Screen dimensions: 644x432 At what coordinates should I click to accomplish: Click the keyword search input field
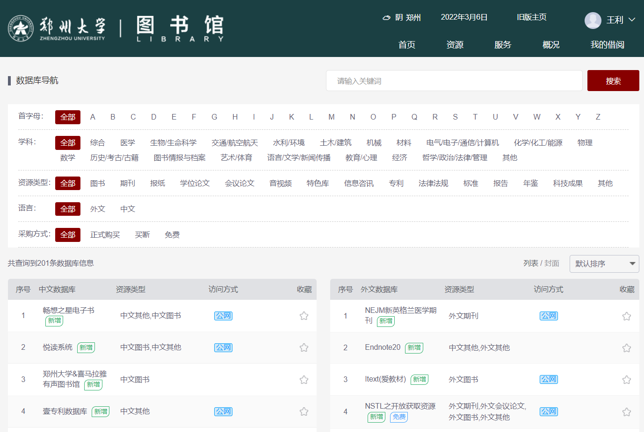pyautogui.click(x=454, y=81)
